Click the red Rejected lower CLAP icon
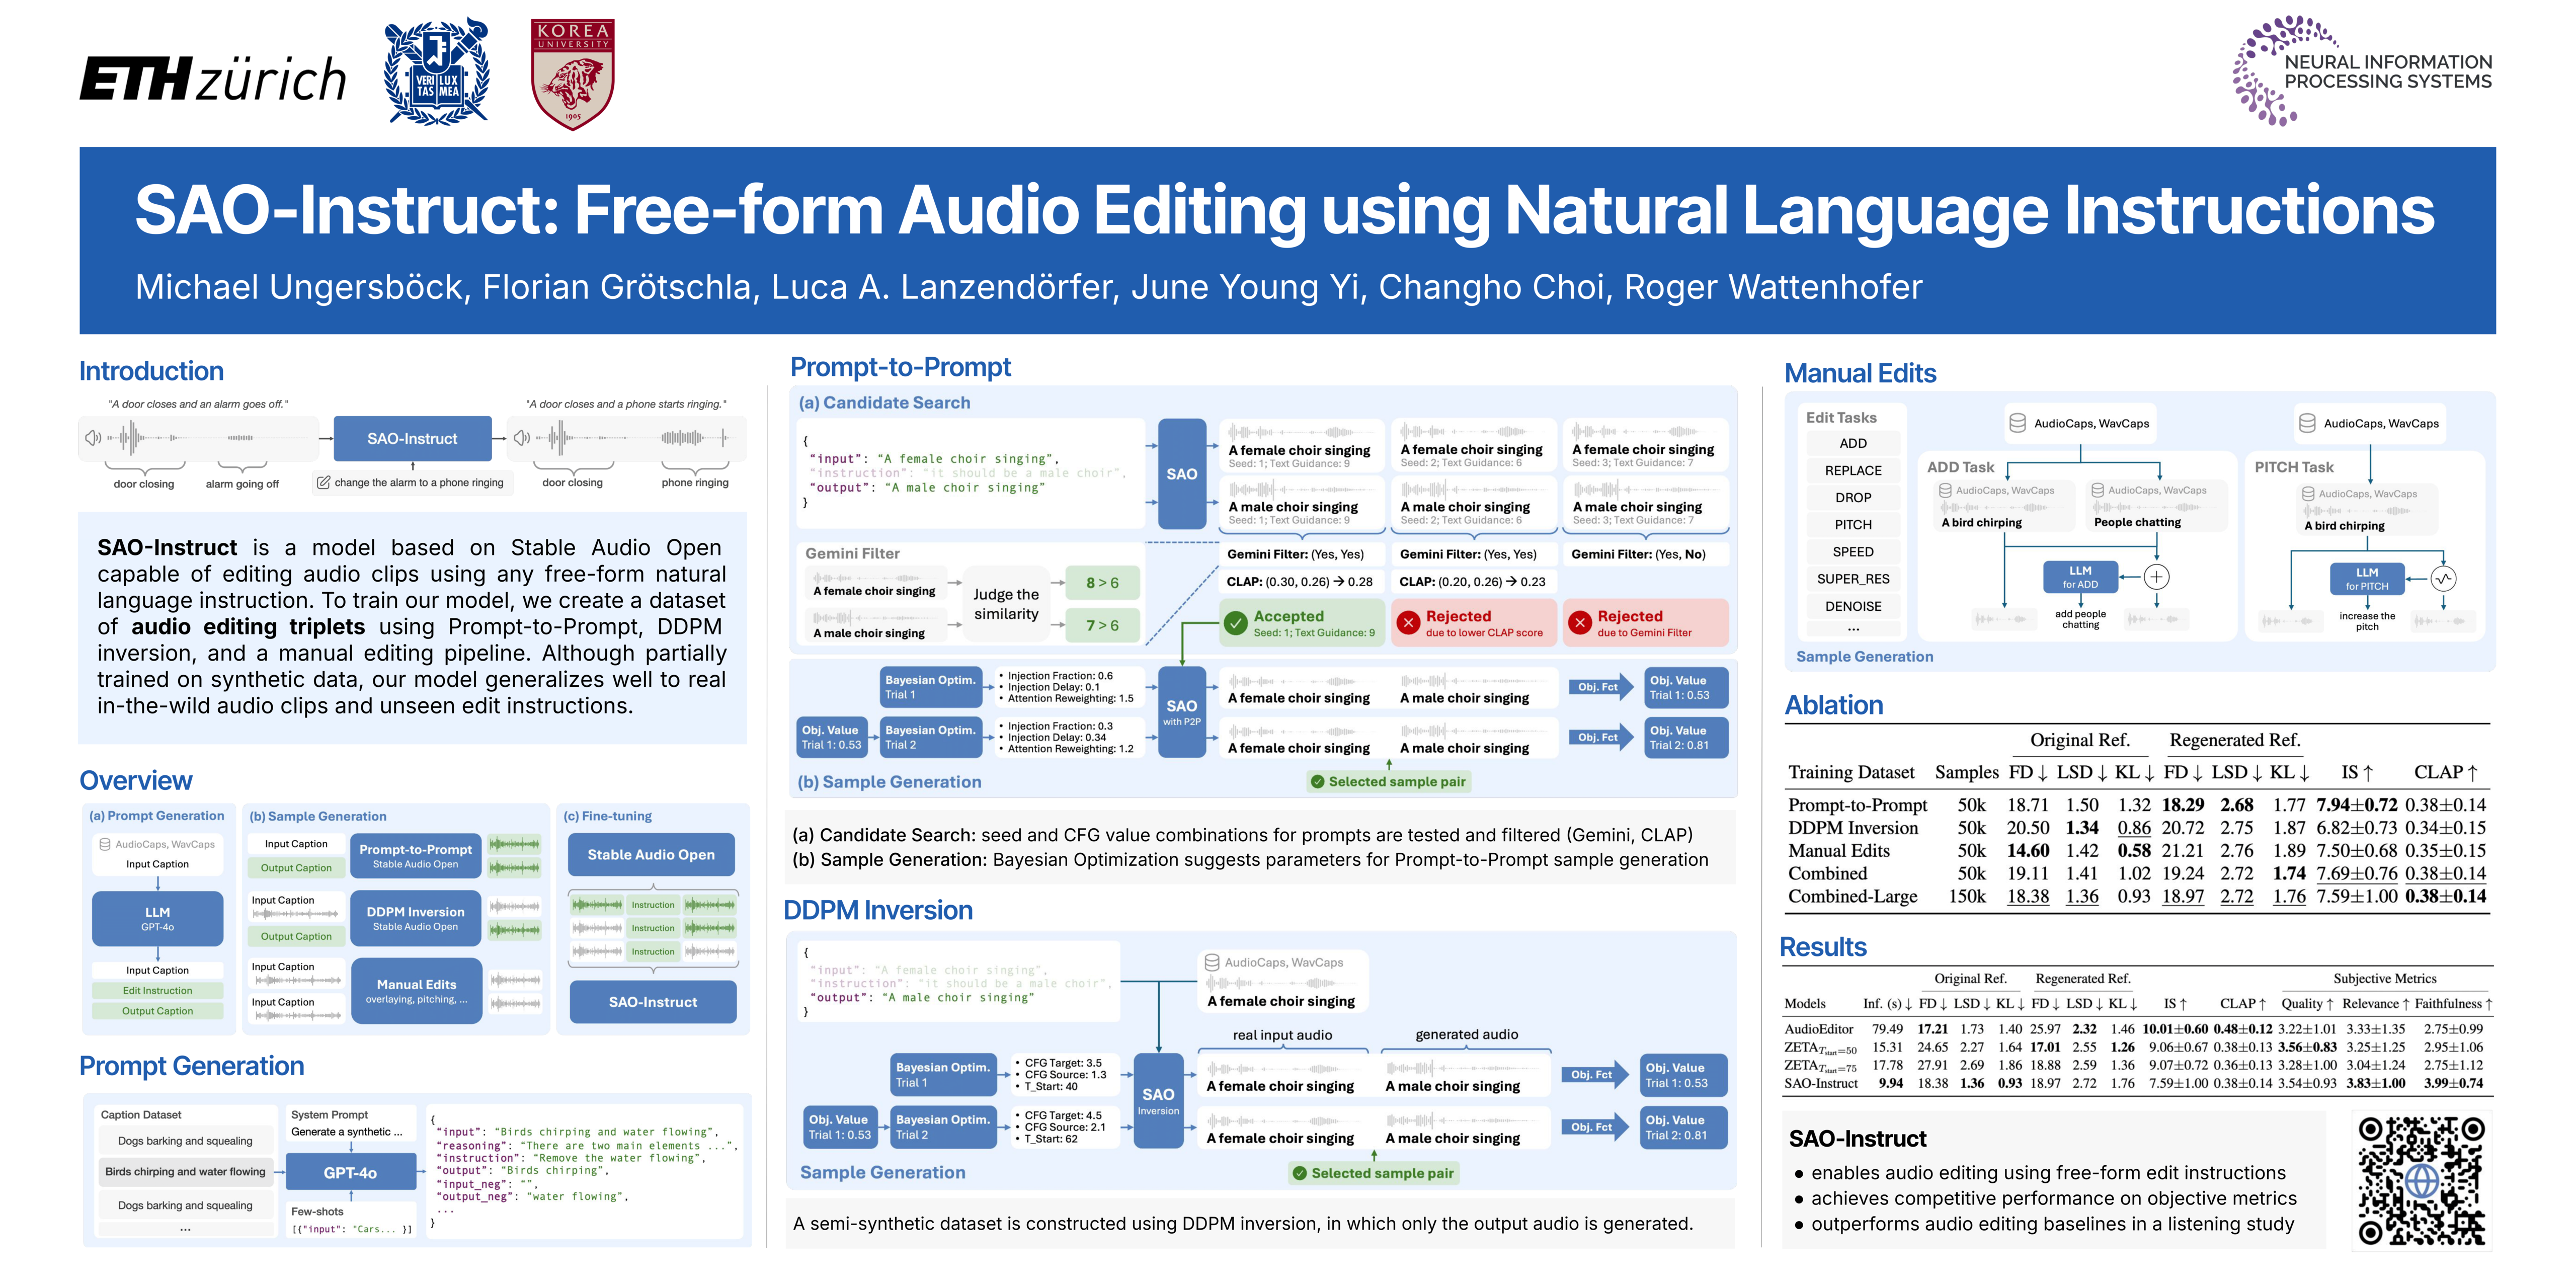This screenshot has width=2576, height=1288. click(1408, 623)
